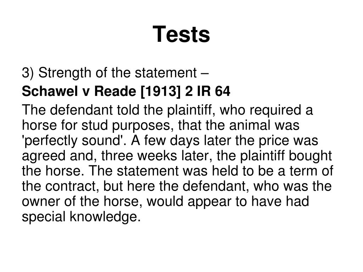Click the citation text "2 IR 64"
363x272 pixels.
[208, 91]
